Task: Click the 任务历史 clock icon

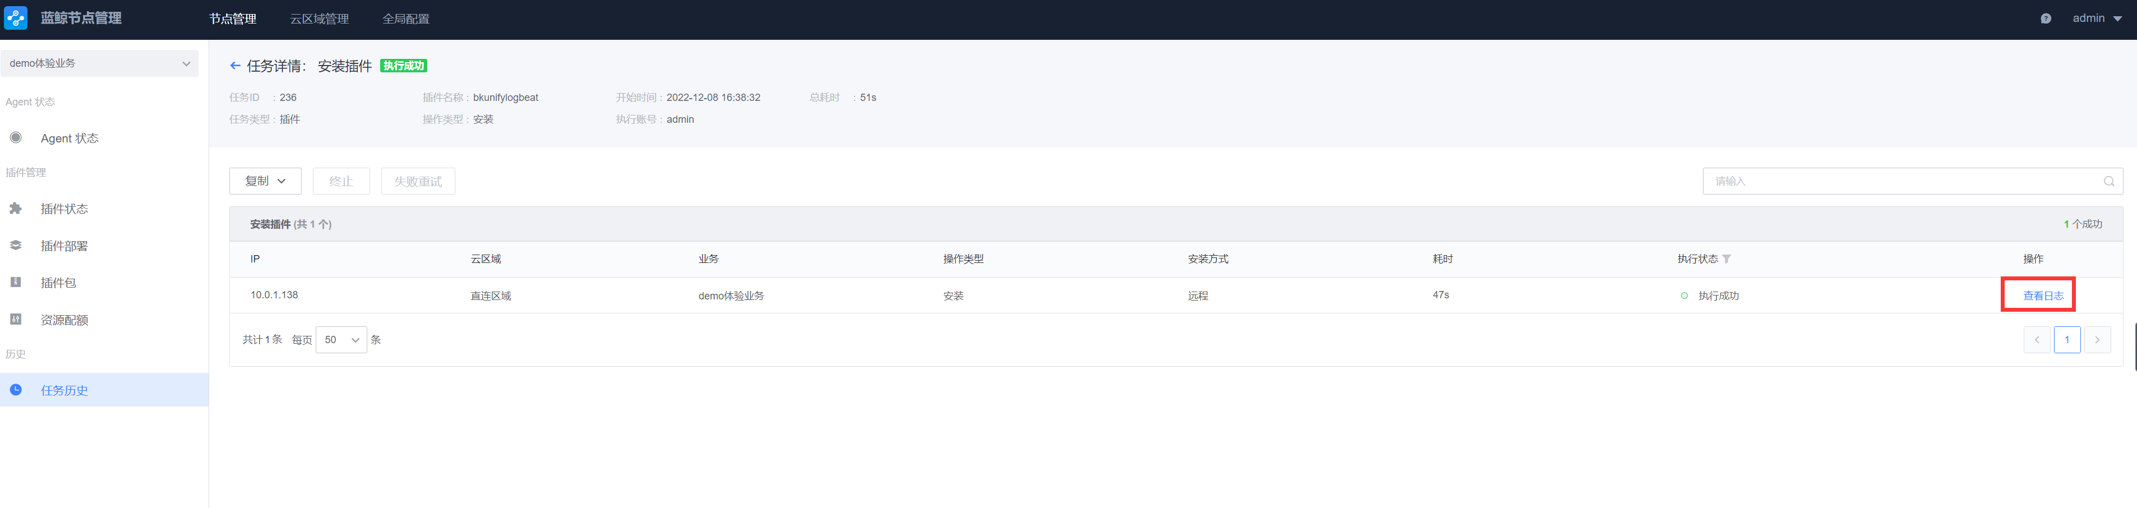Action: pyautogui.click(x=16, y=389)
